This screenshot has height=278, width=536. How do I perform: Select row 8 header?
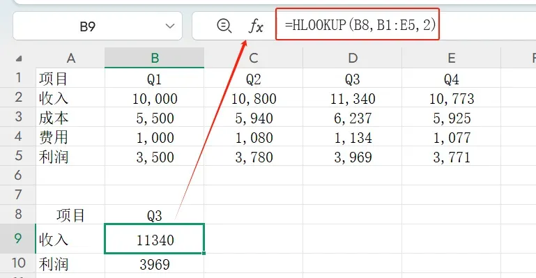[18, 214]
